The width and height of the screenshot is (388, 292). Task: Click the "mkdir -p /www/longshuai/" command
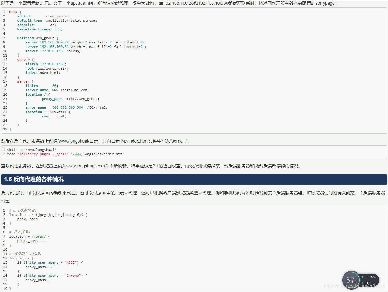coord(31,150)
